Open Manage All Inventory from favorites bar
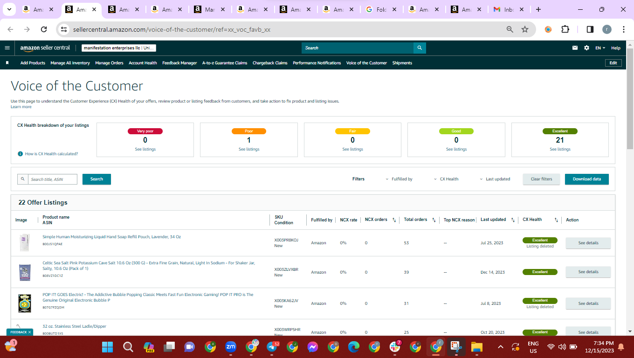 coord(70,63)
